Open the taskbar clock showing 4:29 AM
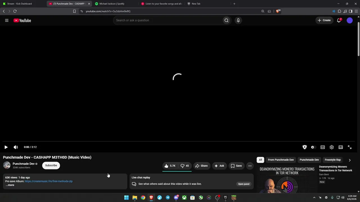The height and width of the screenshot is (202, 360). tap(352, 198)
